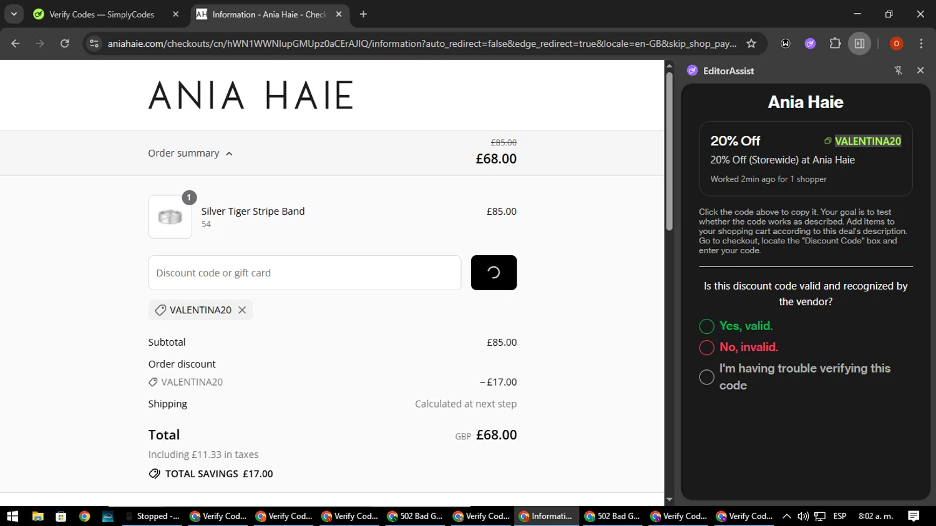Open the volume icon in system tray
The width and height of the screenshot is (936, 526).
click(803, 516)
